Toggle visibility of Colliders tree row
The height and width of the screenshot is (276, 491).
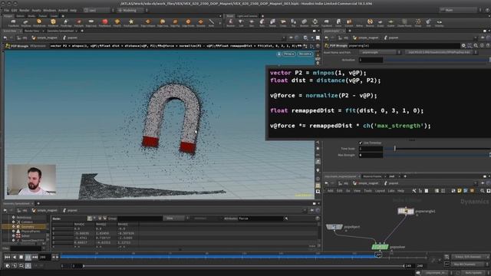14,222
